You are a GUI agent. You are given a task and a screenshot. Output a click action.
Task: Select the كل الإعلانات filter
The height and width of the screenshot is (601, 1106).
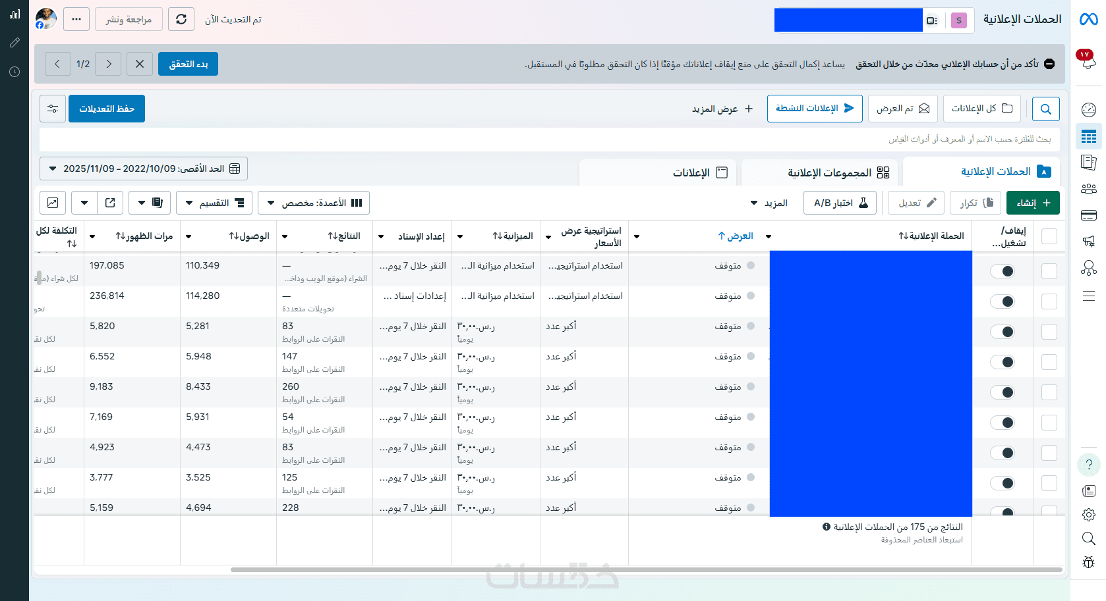pos(982,109)
